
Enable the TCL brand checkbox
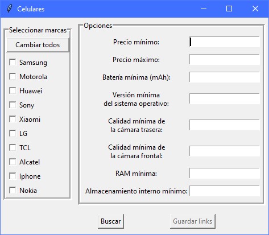tap(13, 147)
